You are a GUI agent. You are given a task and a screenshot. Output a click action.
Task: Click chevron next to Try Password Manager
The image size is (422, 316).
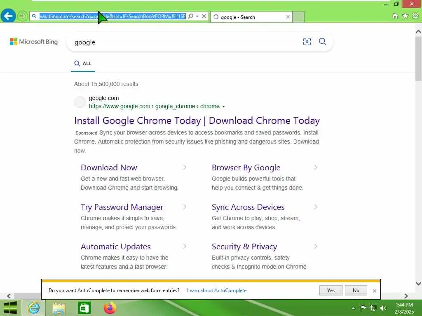185,207
